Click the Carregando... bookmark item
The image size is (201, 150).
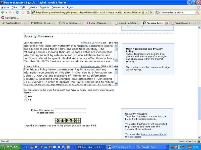(10, 18)
